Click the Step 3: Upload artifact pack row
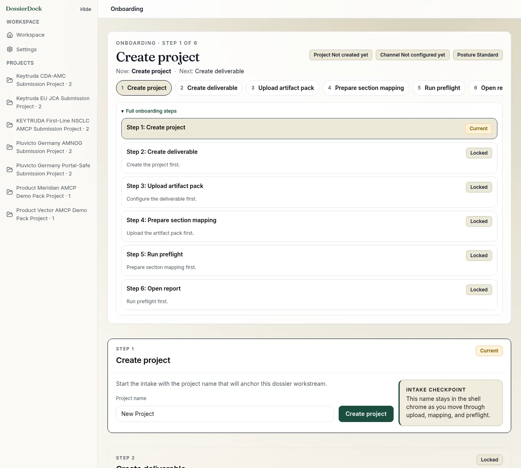Image resolution: width=521 pixels, height=468 pixels. pos(309,192)
